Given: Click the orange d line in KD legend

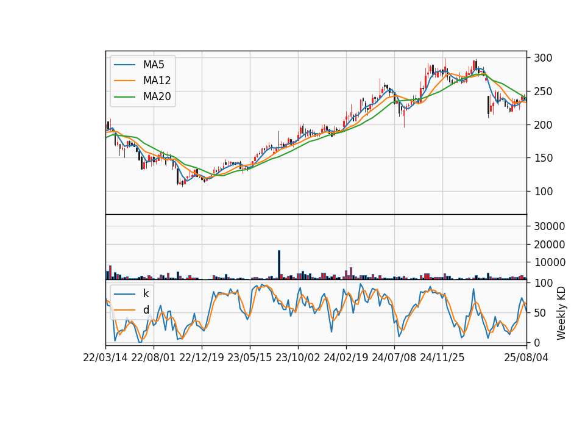Looking at the screenshot, I should [x=124, y=310].
